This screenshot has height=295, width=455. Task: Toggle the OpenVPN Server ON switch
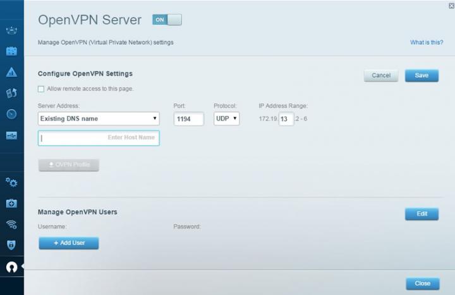pyautogui.click(x=167, y=20)
